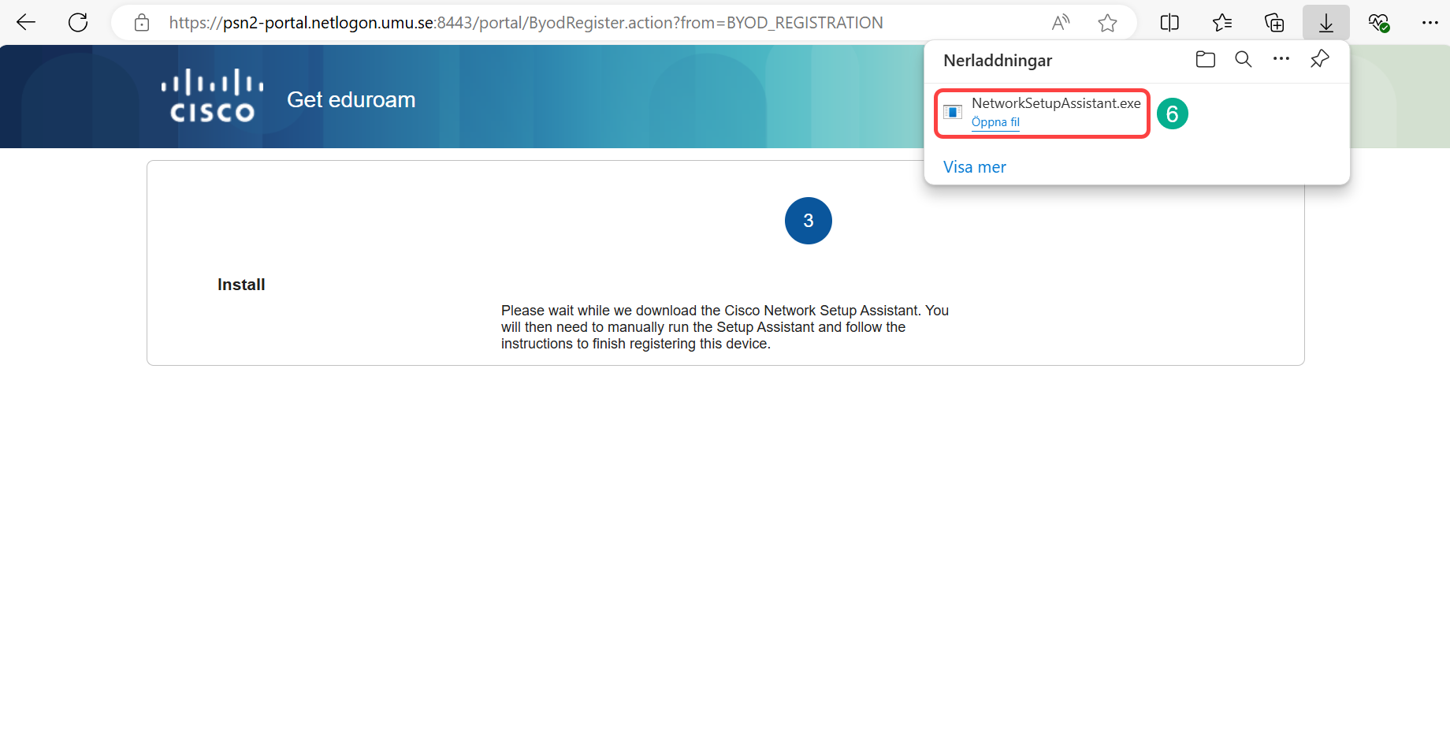Activate the Read aloud icon

[x=1061, y=23]
